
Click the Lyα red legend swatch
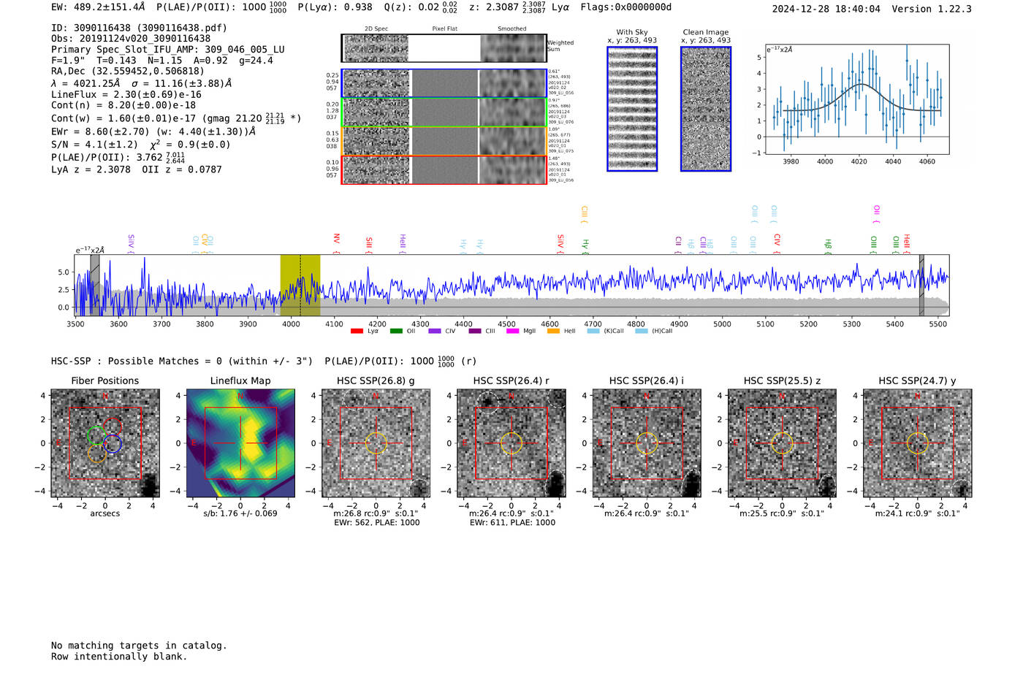pyautogui.click(x=357, y=331)
